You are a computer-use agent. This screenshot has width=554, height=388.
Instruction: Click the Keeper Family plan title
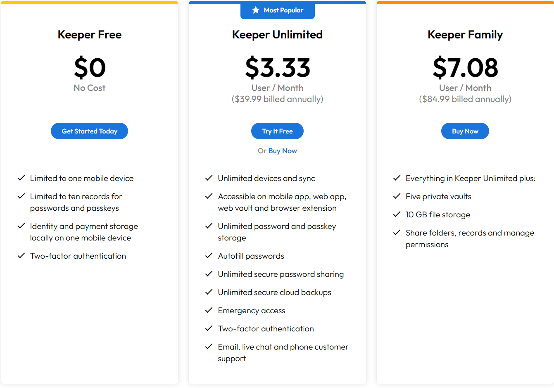coord(465,35)
